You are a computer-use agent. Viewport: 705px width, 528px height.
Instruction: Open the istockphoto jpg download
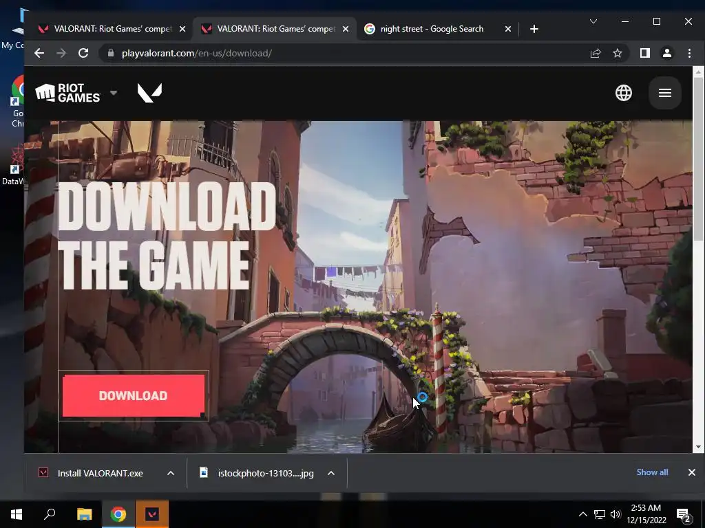pos(257,473)
